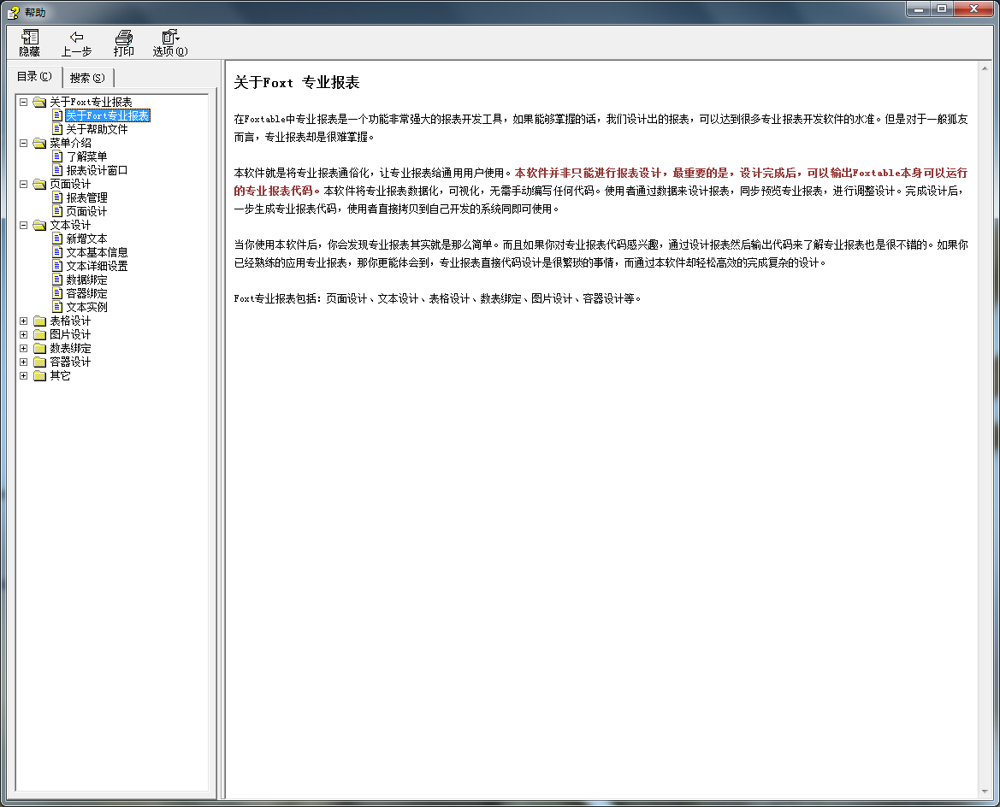
Task: Click folder icon of 页面设计 section
Action: (39, 184)
